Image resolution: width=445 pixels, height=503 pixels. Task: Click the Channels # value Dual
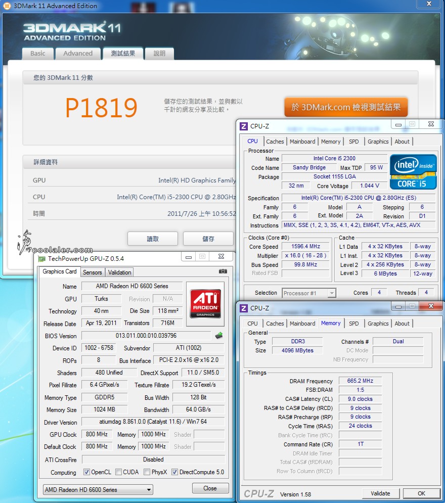point(398,341)
